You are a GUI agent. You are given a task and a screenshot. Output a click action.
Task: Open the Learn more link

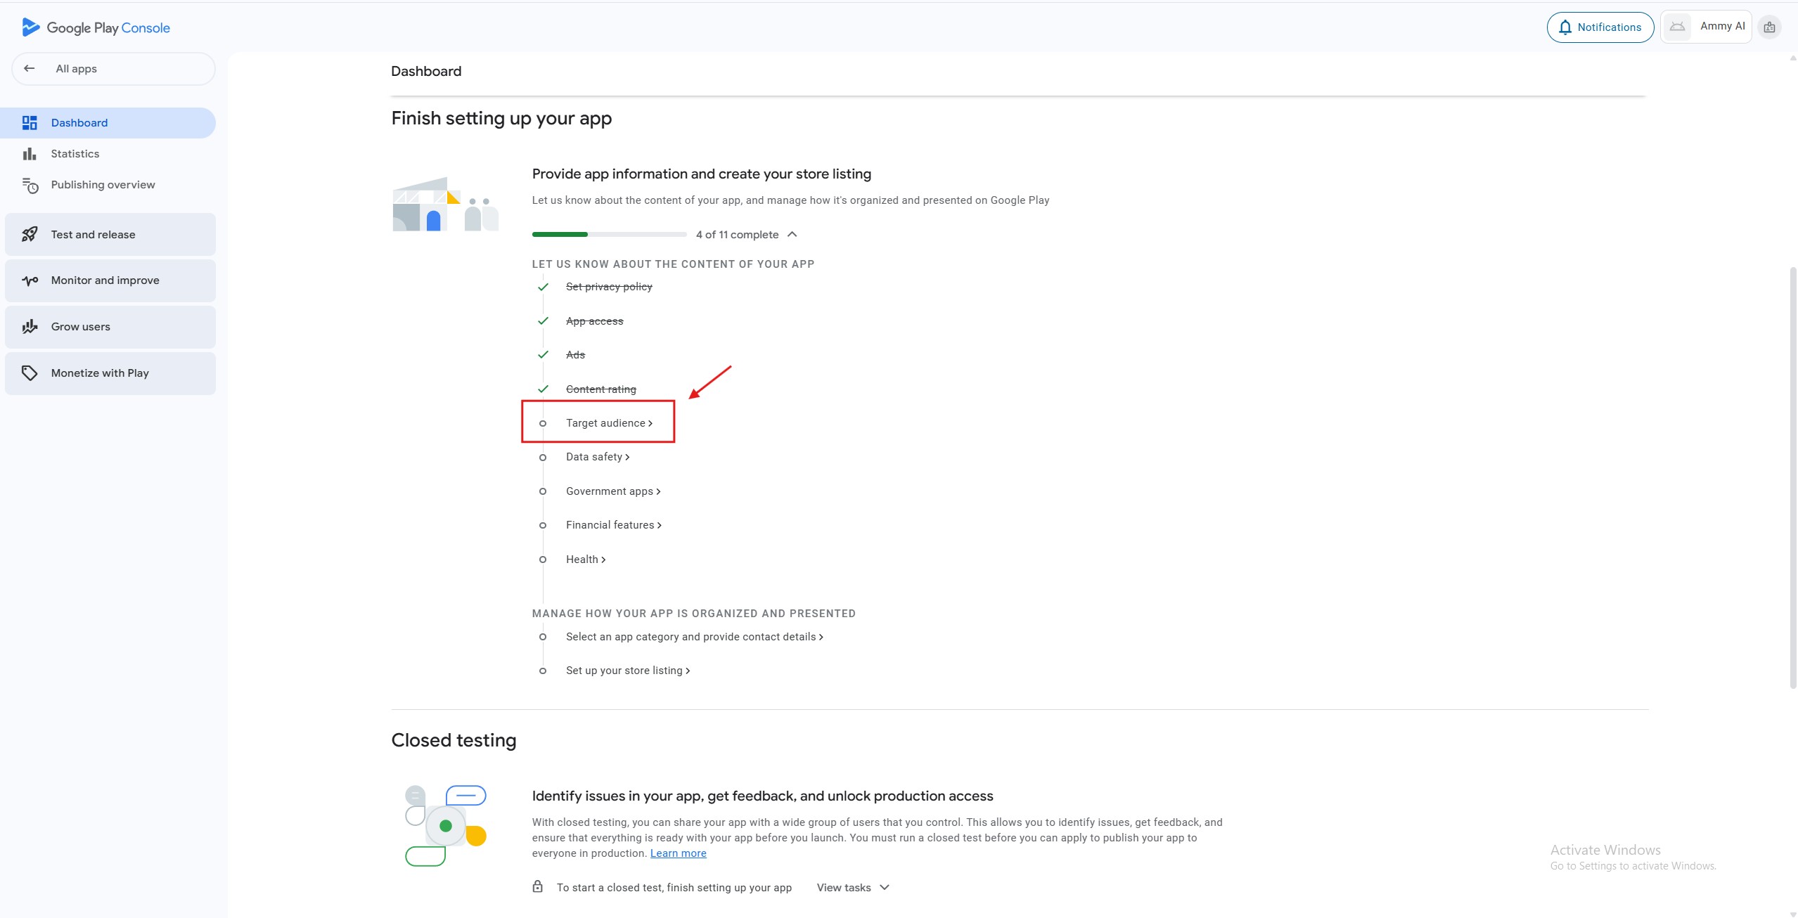tap(678, 853)
